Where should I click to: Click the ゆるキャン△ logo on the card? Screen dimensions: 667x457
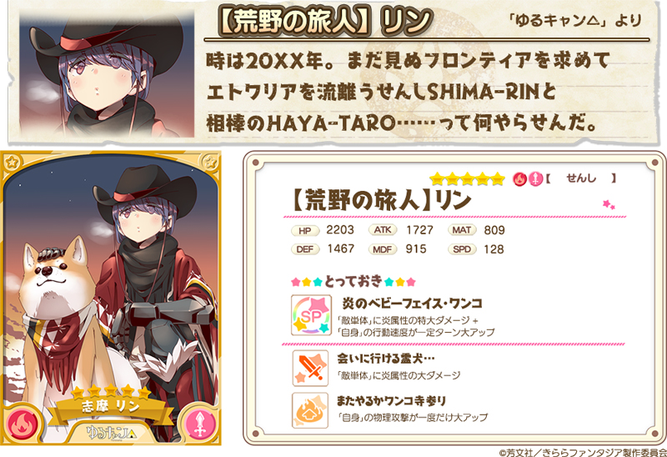click(x=112, y=433)
